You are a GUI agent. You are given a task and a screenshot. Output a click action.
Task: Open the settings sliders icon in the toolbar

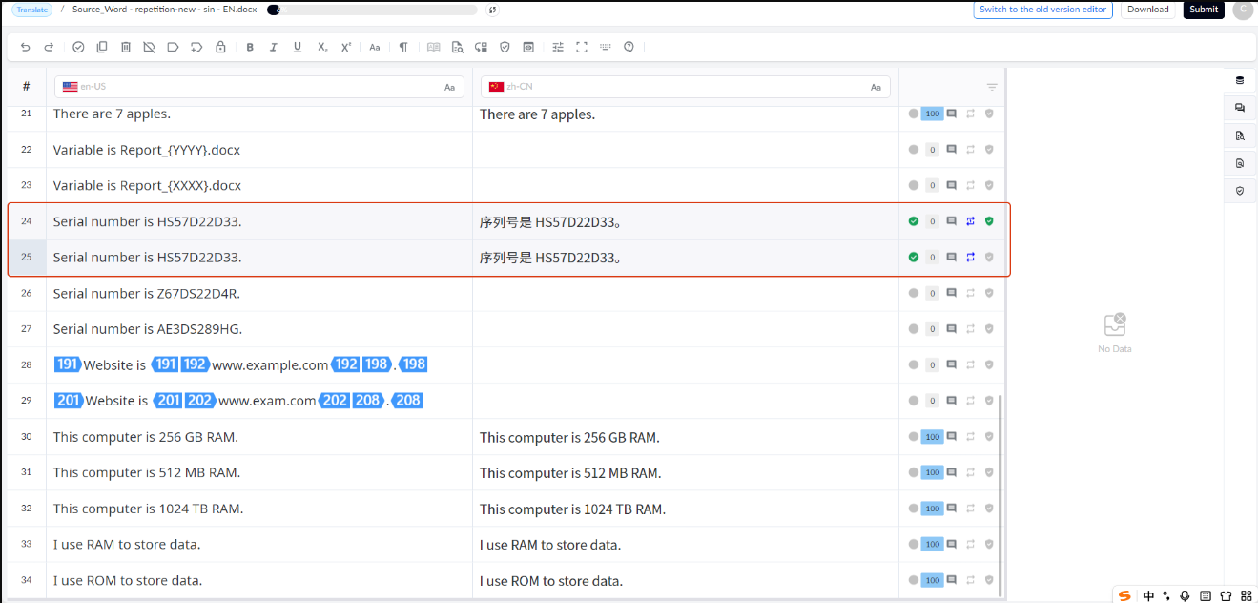(x=558, y=47)
